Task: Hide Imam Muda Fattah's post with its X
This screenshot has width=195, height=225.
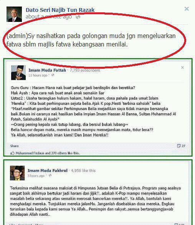Action: (182, 68)
